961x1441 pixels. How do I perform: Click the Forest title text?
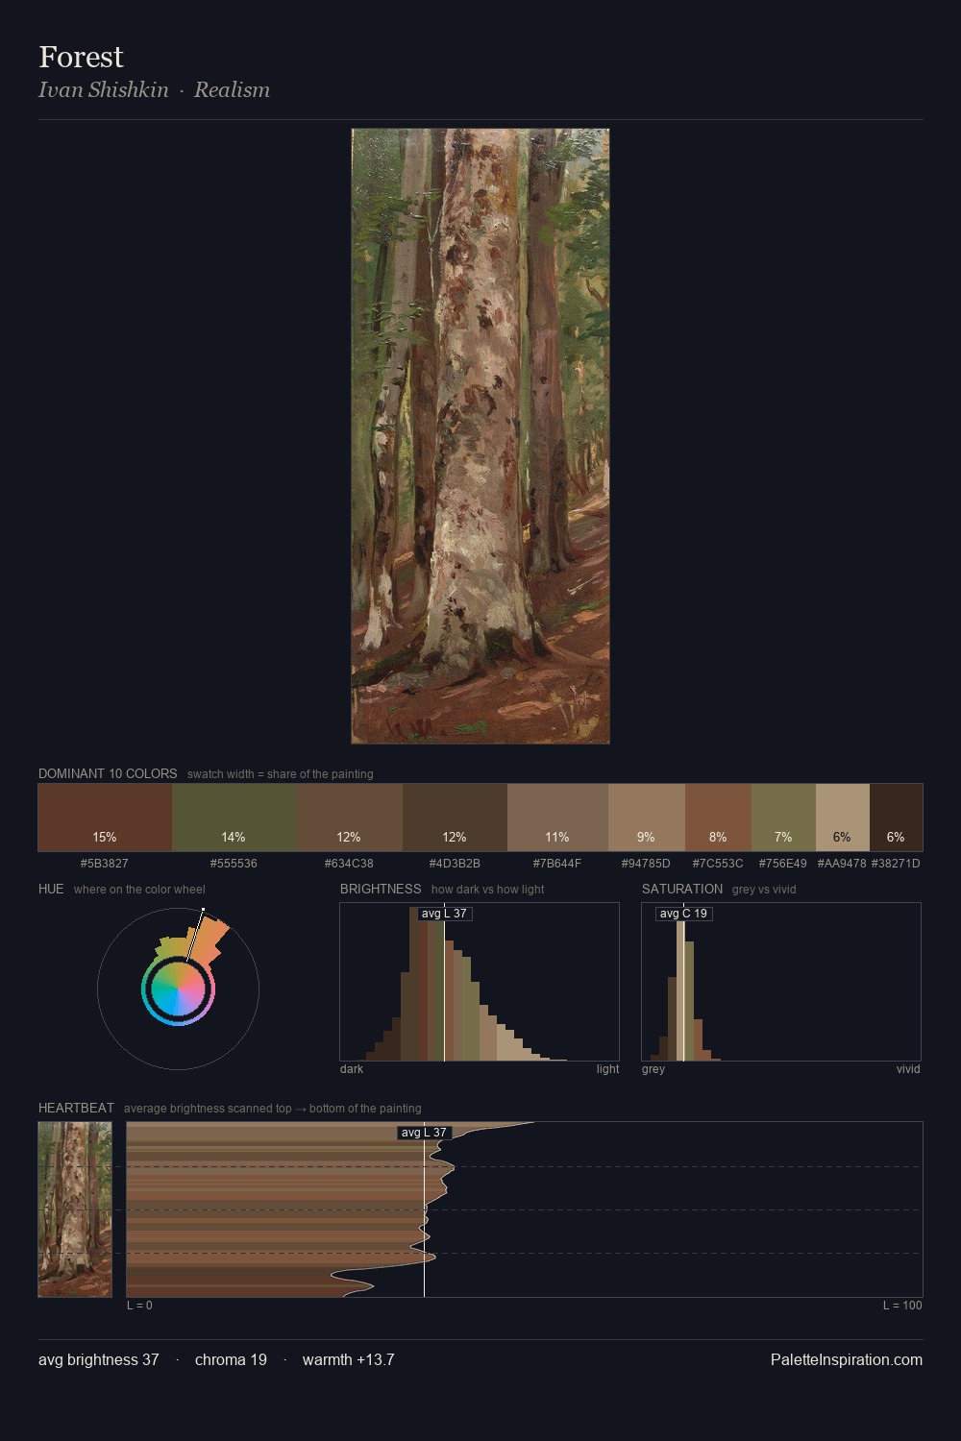(x=81, y=57)
